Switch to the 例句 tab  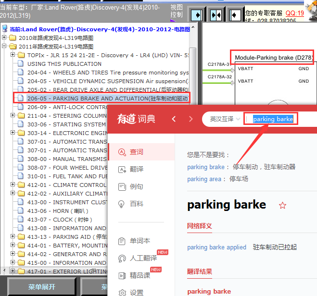(x=141, y=186)
